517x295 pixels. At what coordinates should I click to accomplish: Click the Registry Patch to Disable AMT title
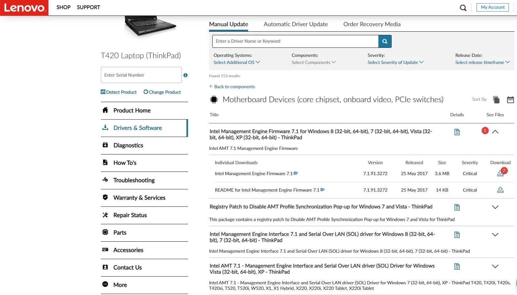321,207
